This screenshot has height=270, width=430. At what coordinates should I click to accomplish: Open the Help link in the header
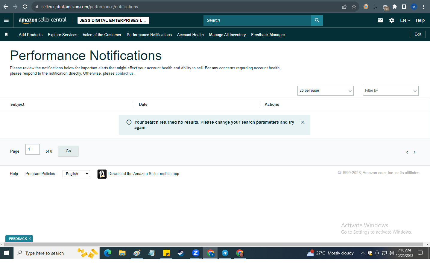pyautogui.click(x=420, y=20)
